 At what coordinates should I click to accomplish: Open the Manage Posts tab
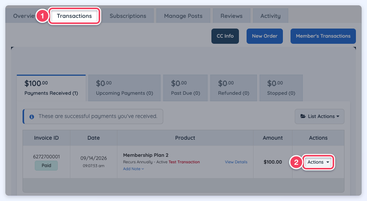(183, 16)
